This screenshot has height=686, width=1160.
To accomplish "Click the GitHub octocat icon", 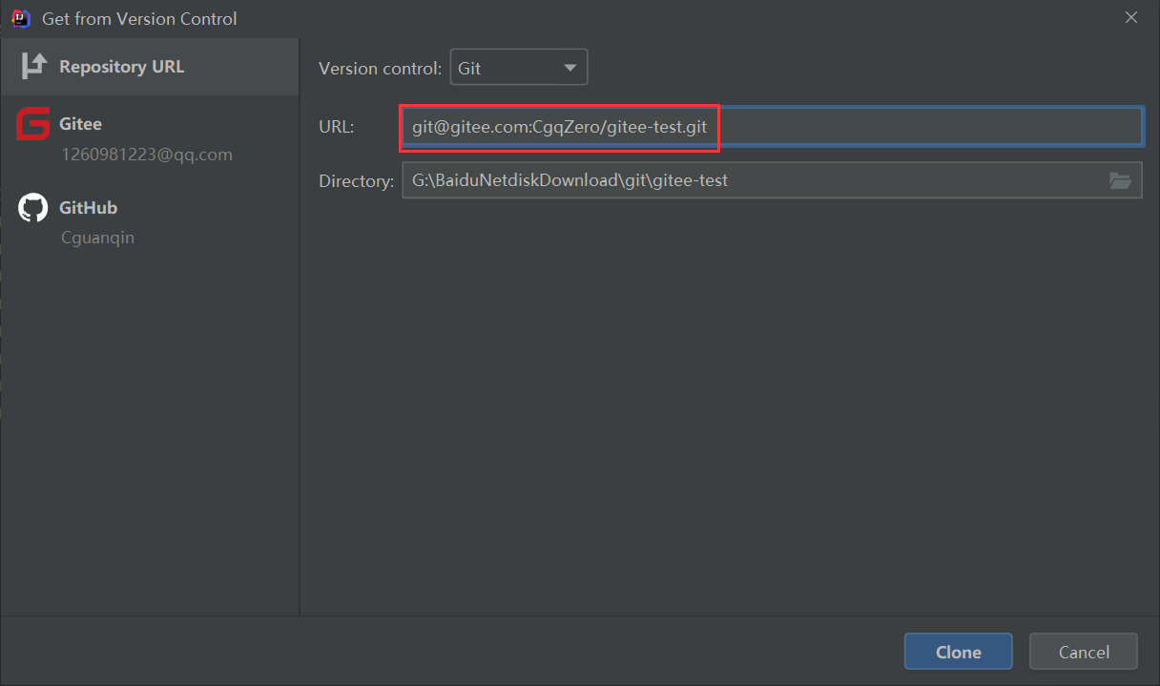I will (x=33, y=208).
